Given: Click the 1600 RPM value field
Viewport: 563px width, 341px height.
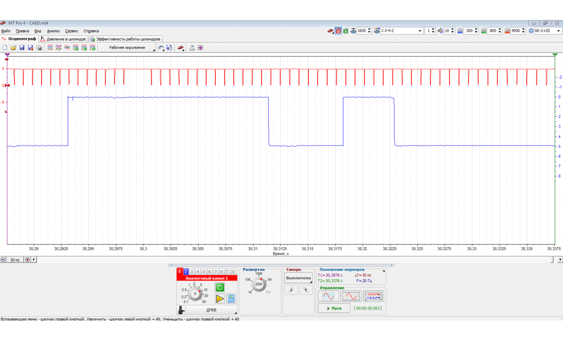Looking at the screenshot, I should pos(361,31).
